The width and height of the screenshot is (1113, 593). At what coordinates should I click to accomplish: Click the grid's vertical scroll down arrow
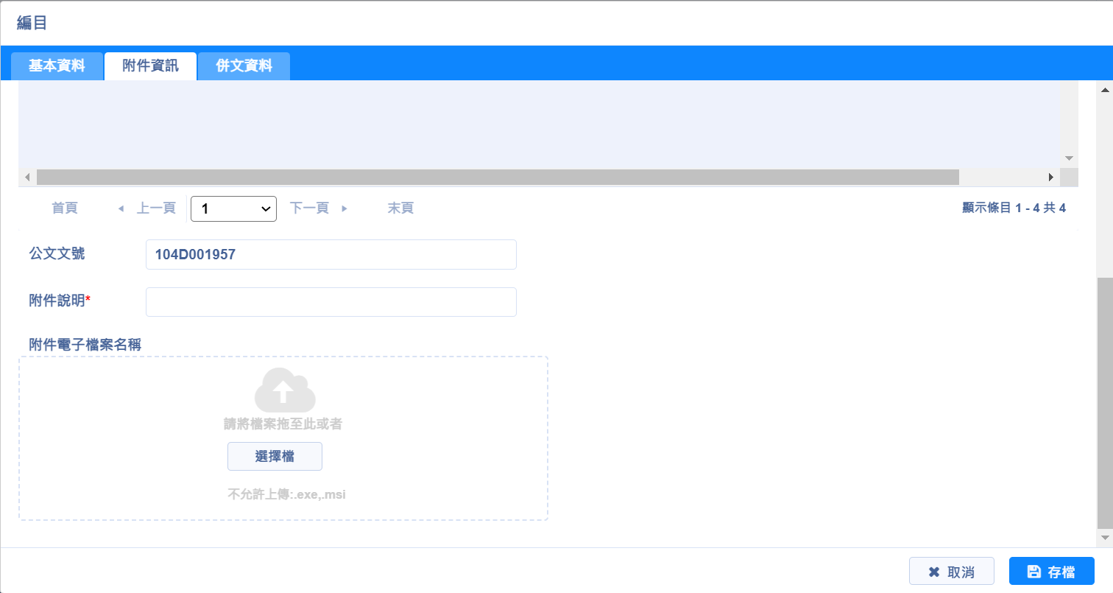click(x=1069, y=158)
